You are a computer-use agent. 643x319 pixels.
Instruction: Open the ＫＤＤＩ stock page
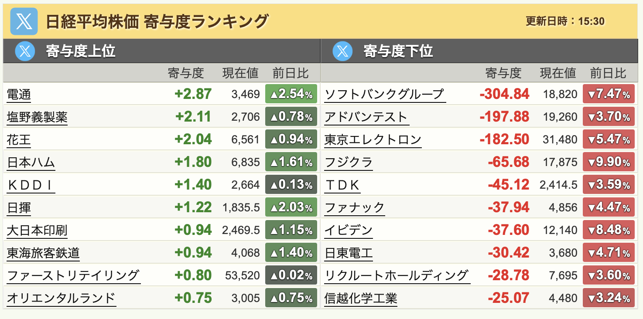[x=31, y=185]
